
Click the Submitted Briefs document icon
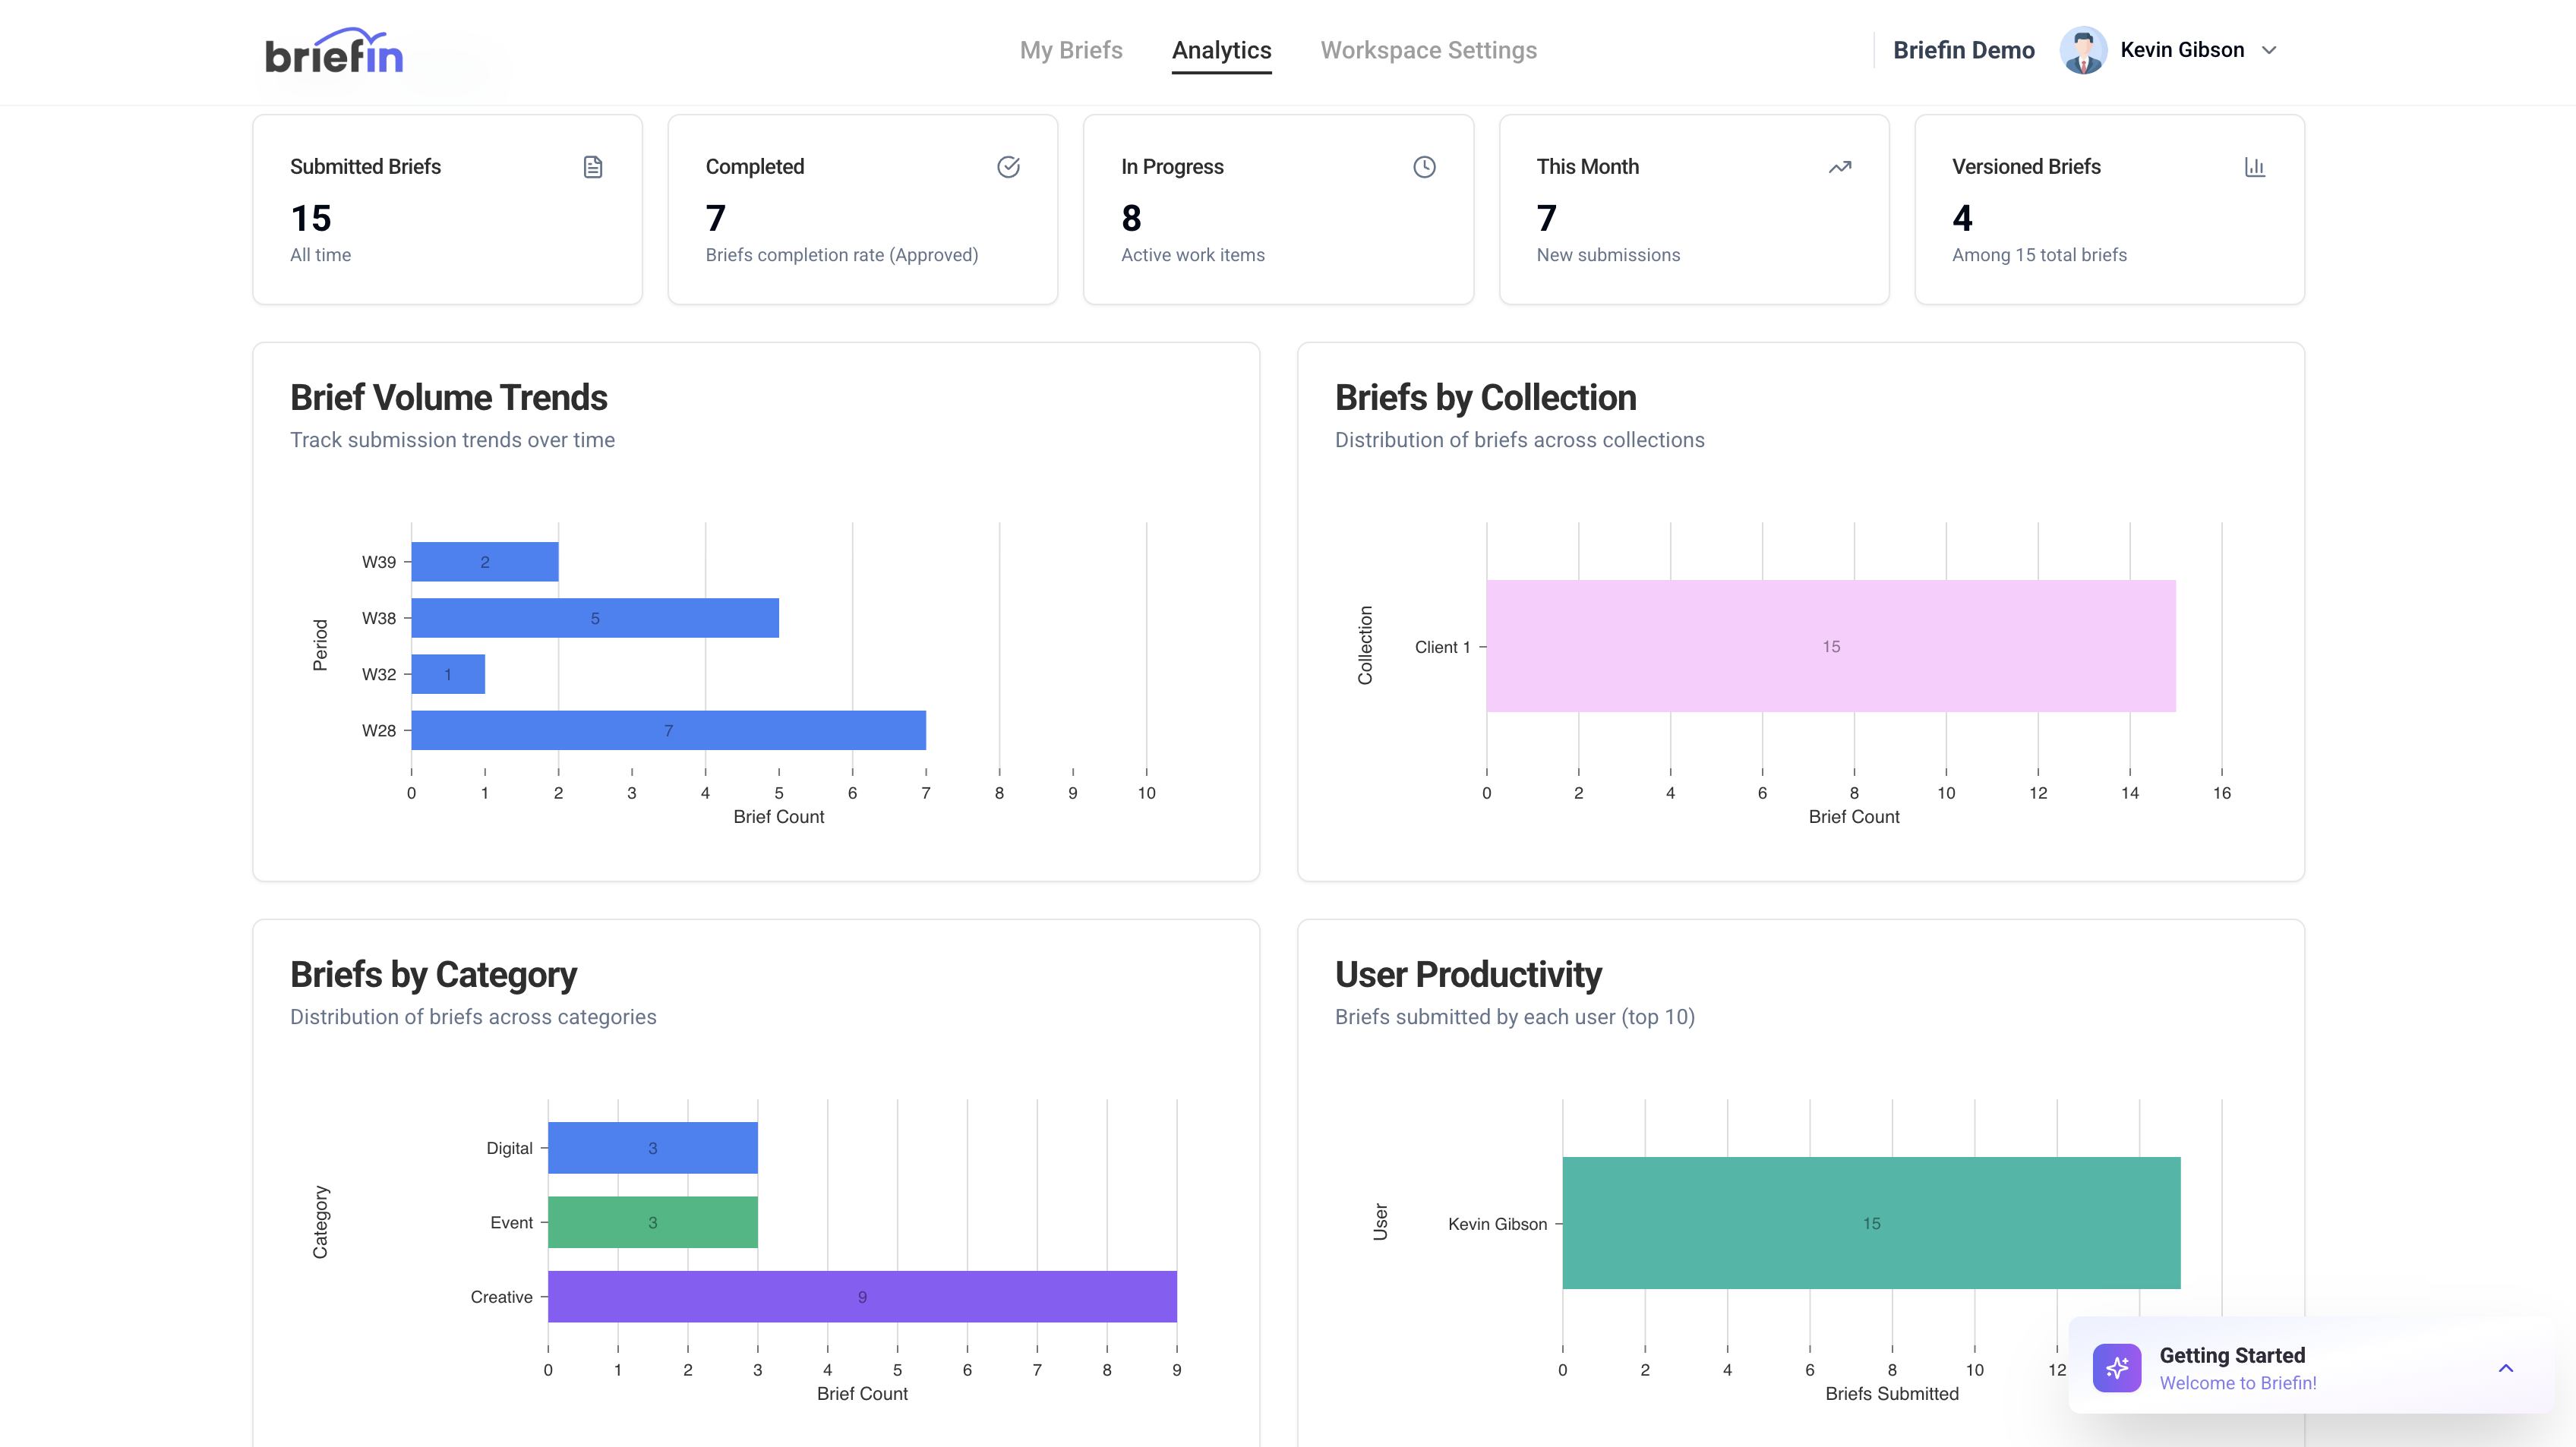click(x=593, y=167)
